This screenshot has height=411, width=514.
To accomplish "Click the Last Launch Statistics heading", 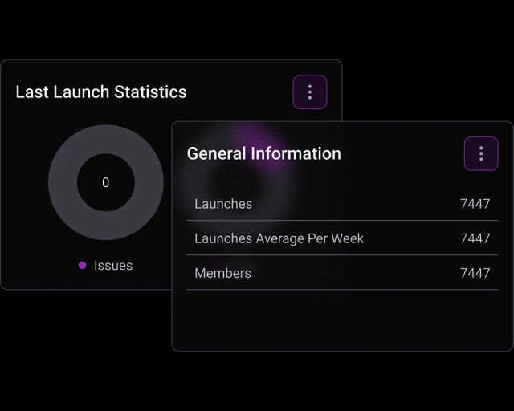I will pos(101,92).
